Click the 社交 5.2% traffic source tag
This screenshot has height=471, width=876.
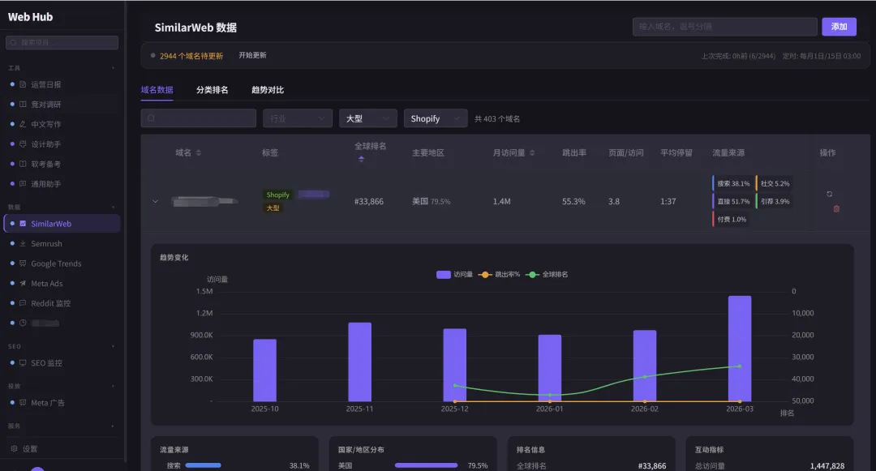click(775, 183)
